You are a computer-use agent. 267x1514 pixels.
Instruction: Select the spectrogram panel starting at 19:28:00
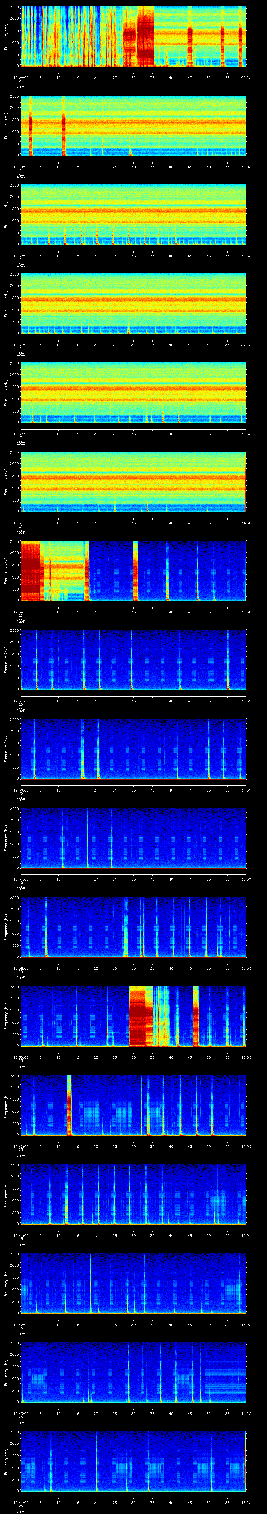coord(133,37)
